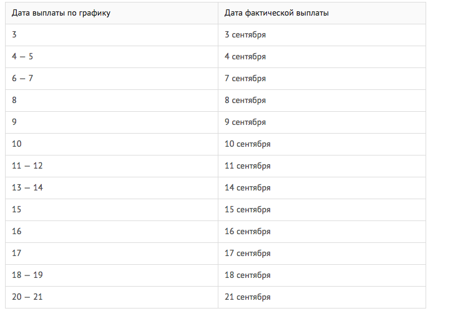
Task: Click the '15 сентября' cell
Action: [x=322, y=210]
